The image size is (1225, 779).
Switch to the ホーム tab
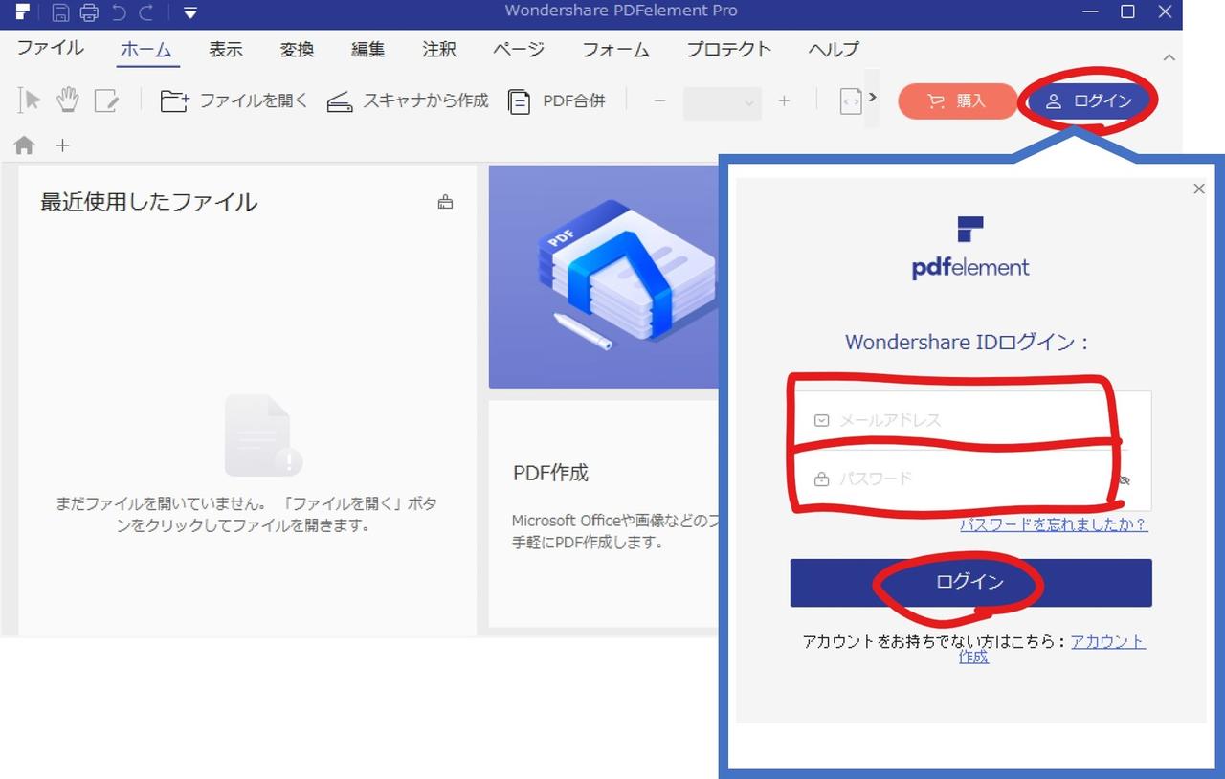coord(146,50)
